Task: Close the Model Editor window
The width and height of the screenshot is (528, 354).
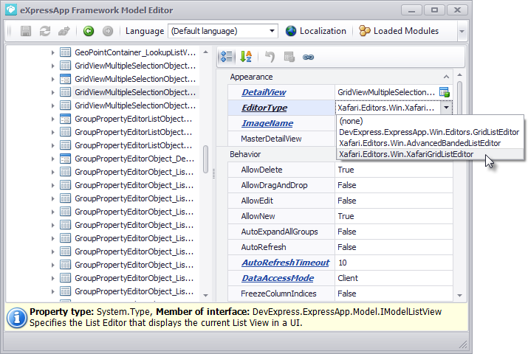Action: point(457,10)
